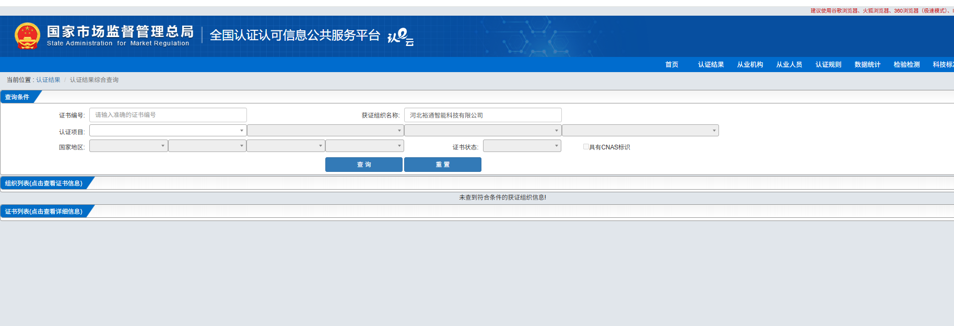Click the 未查到符合条件的获证组织信息 message
Viewport: 954px width, 326px height.
503,197
